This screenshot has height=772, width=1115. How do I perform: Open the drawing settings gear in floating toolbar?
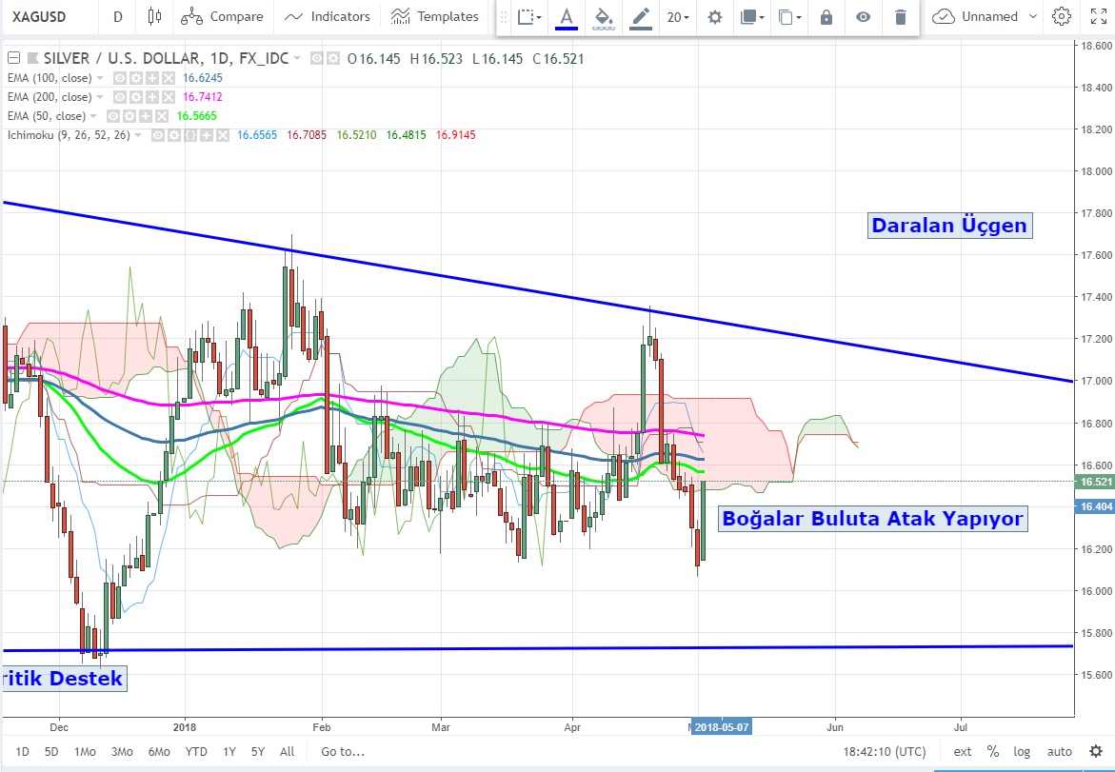715,17
